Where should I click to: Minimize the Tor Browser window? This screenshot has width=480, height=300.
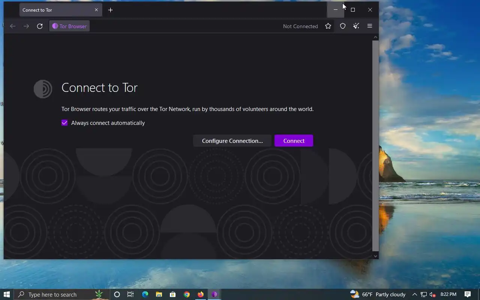(336, 10)
